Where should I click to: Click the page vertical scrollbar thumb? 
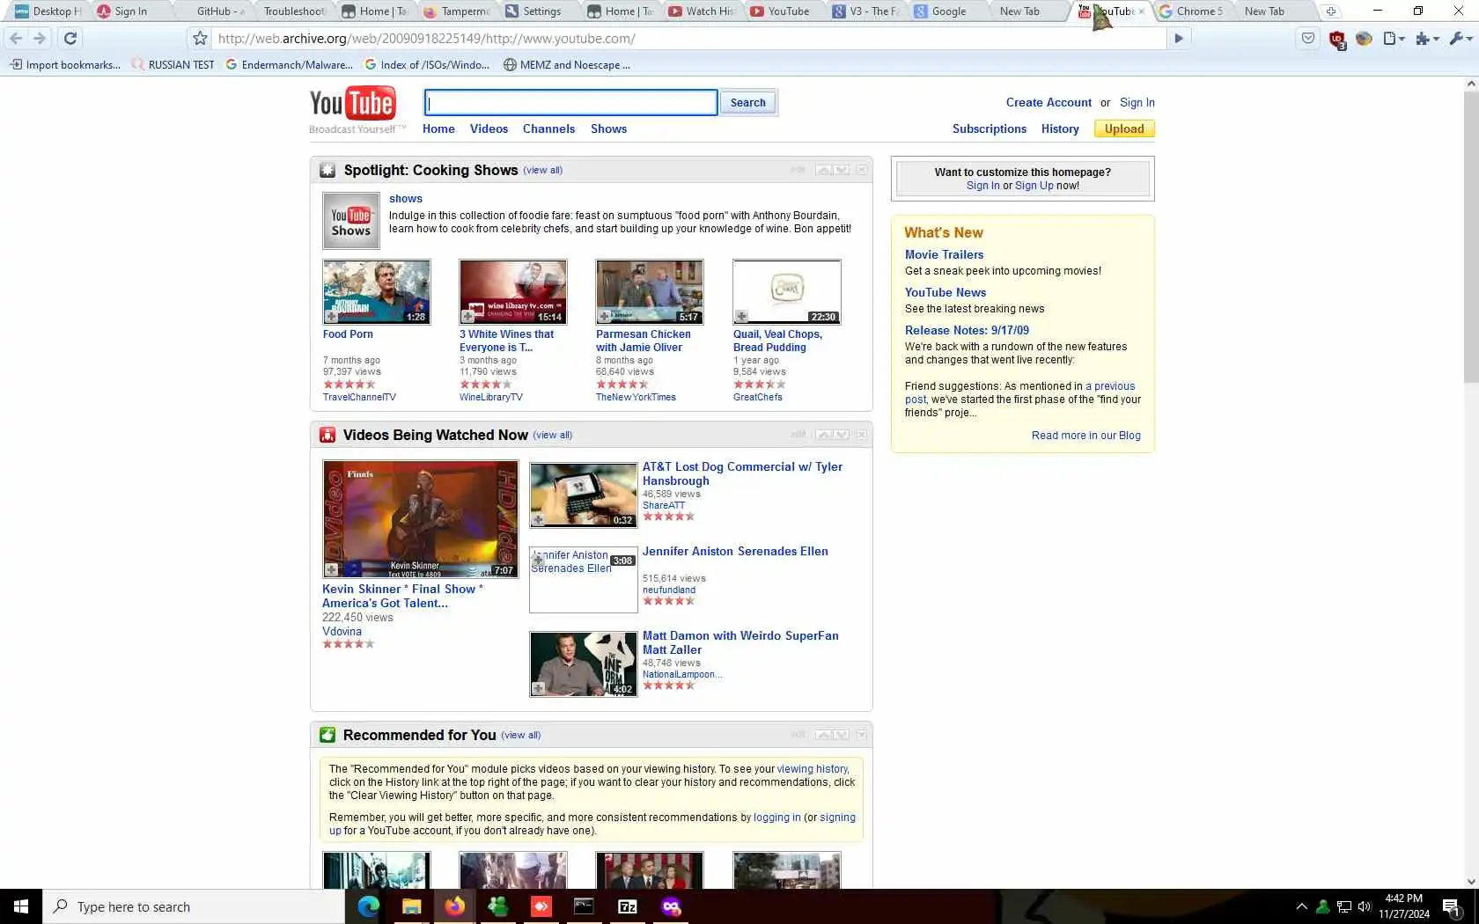(1470, 238)
